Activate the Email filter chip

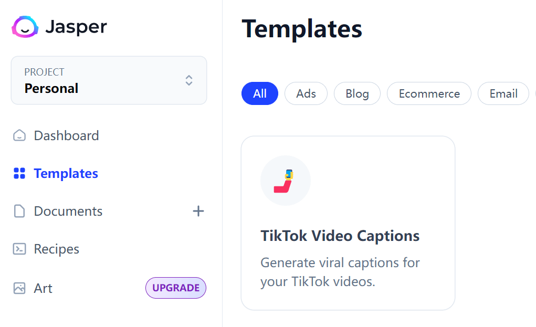coord(503,93)
